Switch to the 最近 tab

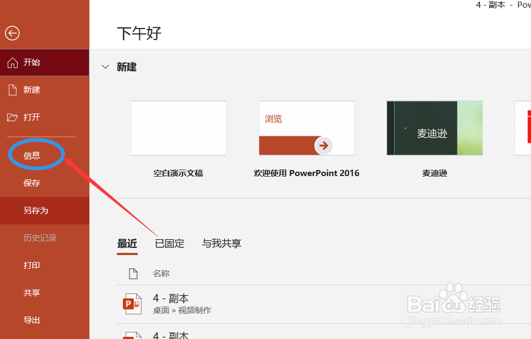click(127, 244)
